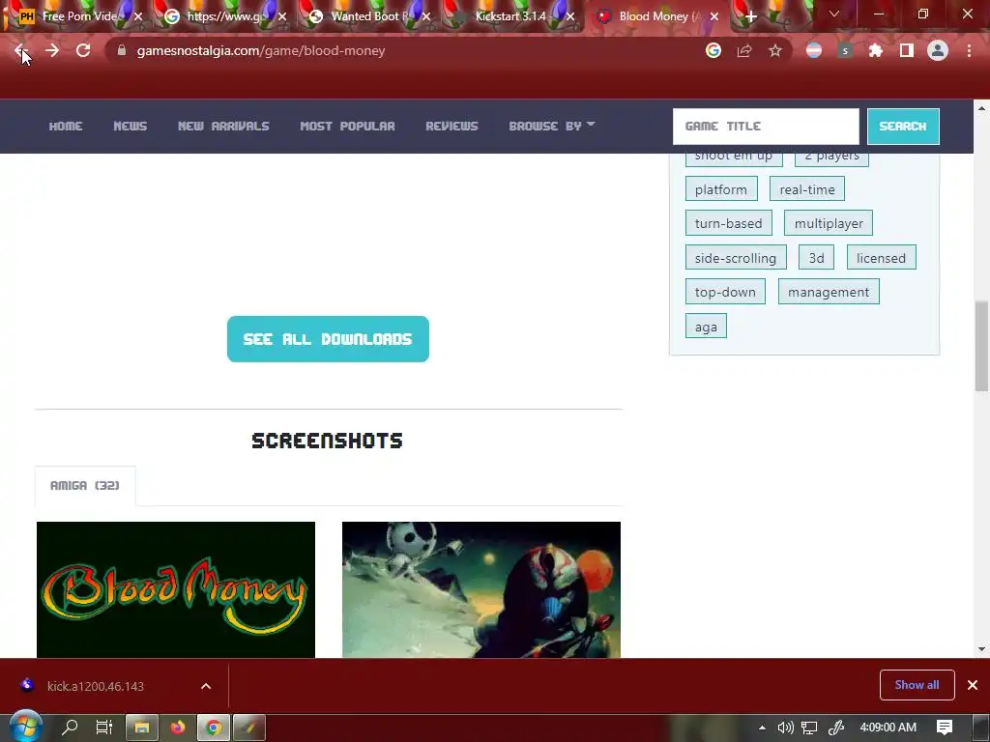Click the 3d tag
Screen dimensions: 990x742
(816, 257)
